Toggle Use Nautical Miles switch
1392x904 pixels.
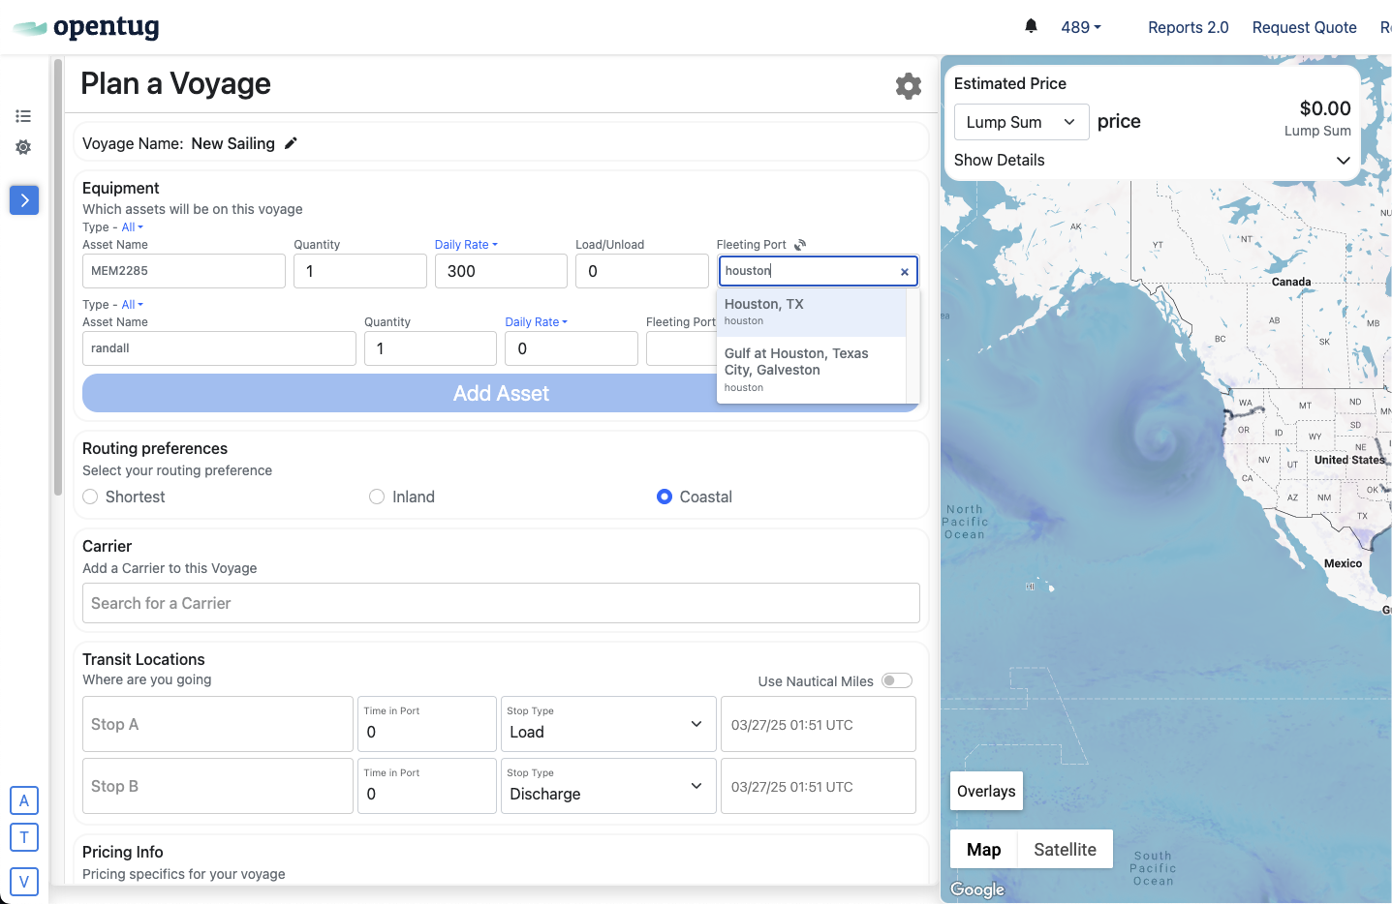[x=897, y=680]
